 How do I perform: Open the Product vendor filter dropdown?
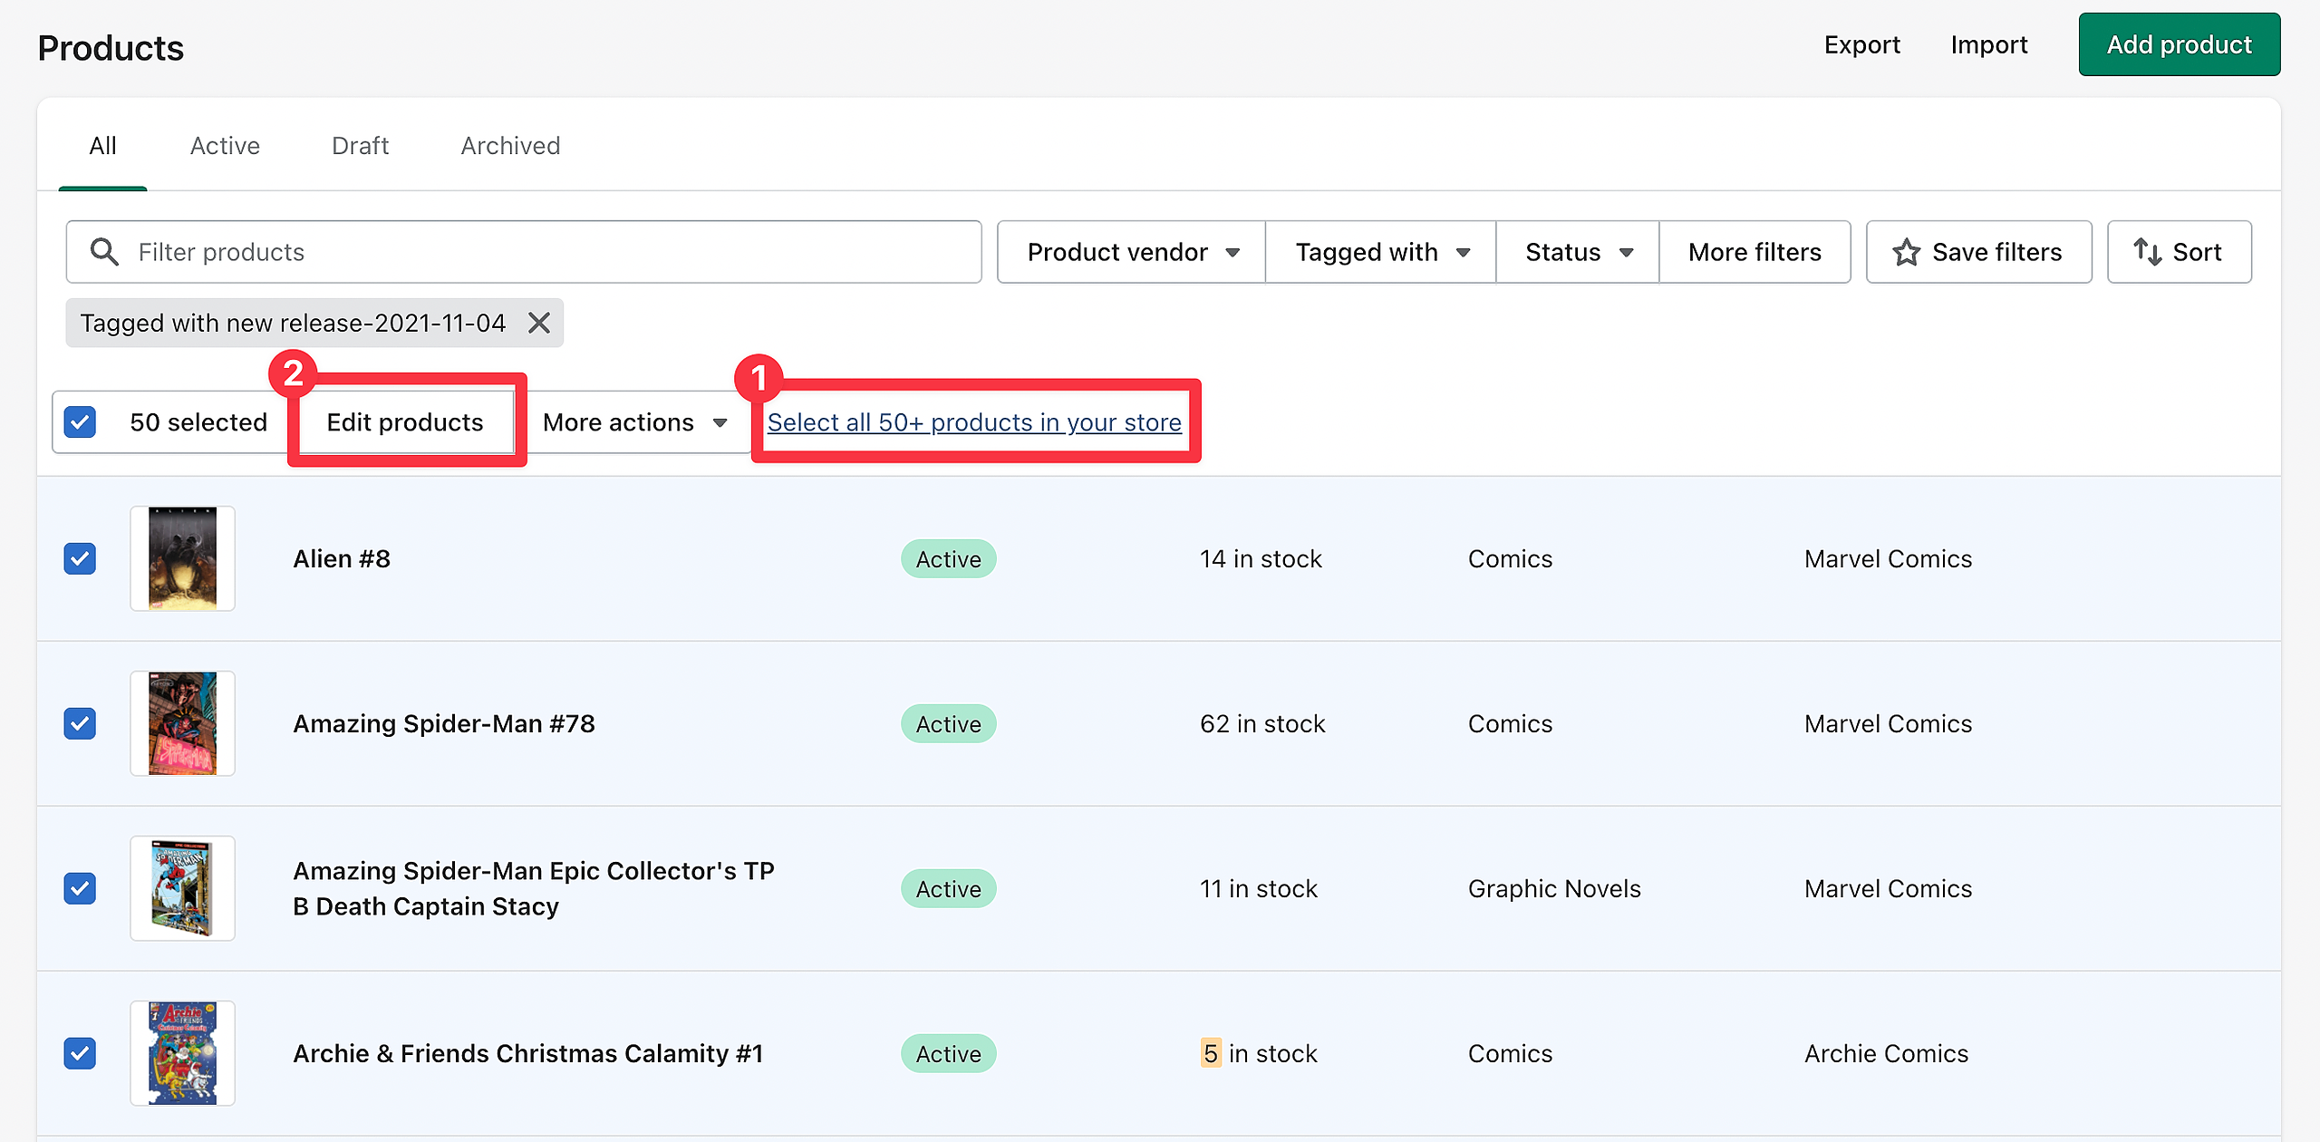[1132, 252]
